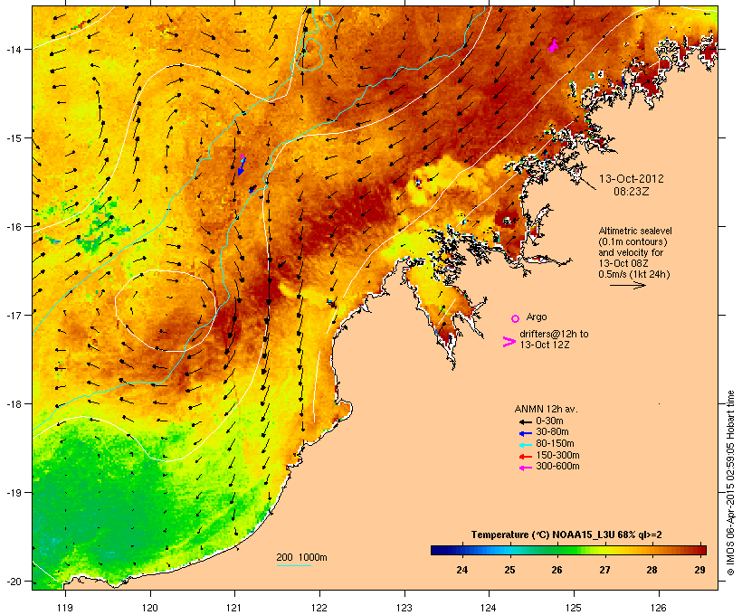742x615 pixels.
Task: Click the latitude axis label -17
Action: point(13,315)
